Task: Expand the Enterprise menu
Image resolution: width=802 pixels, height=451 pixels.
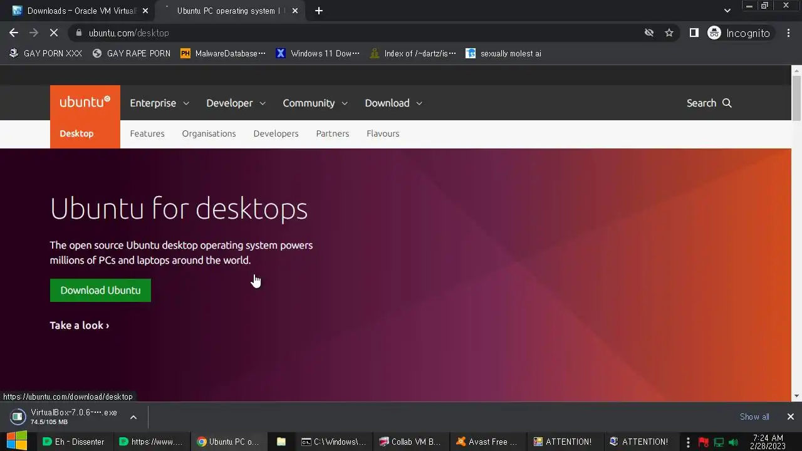Action: 159,103
